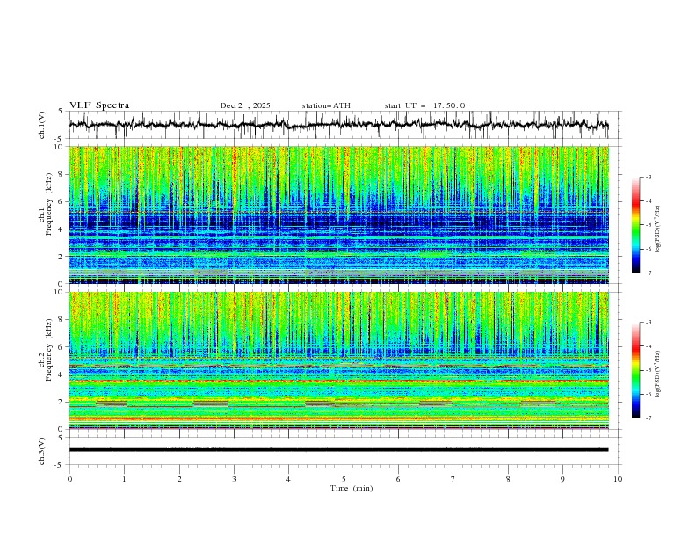
Task: Click the date text "Dec.2 , 2025"
Action: point(245,105)
